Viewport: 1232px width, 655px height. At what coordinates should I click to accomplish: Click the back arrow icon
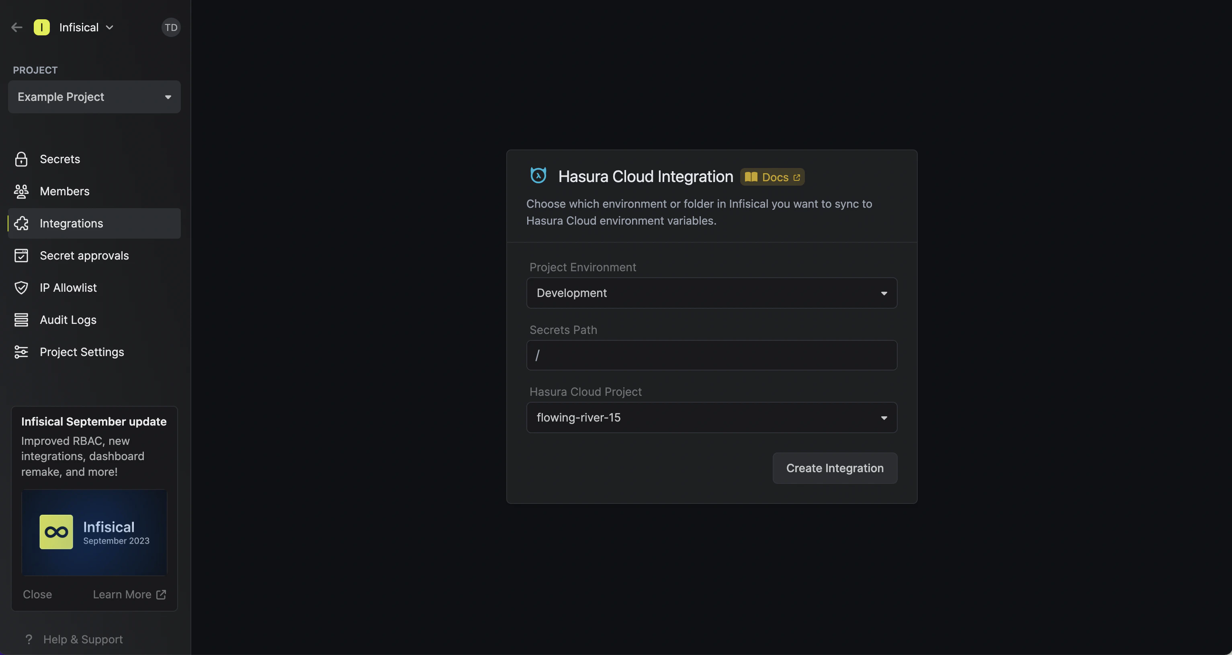tap(17, 27)
